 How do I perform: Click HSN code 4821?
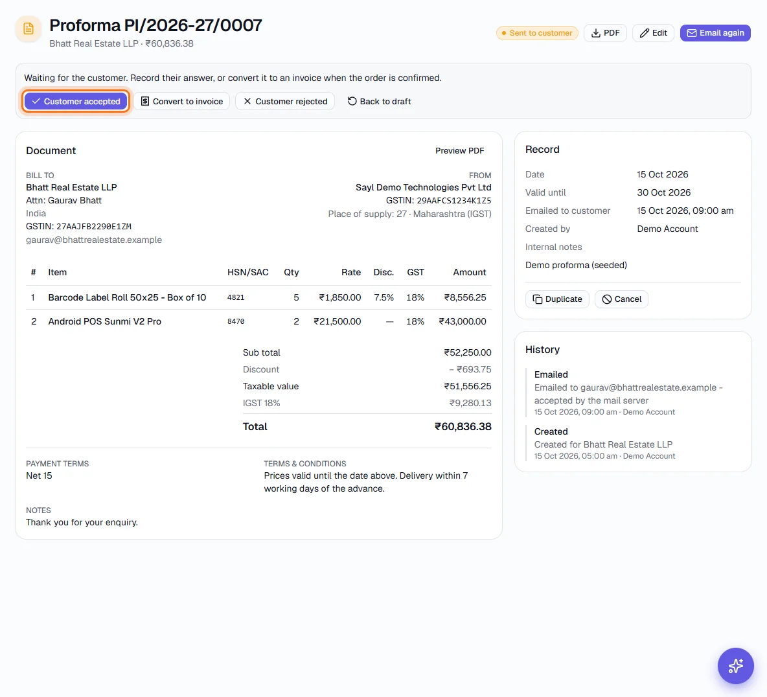(x=236, y=297)
